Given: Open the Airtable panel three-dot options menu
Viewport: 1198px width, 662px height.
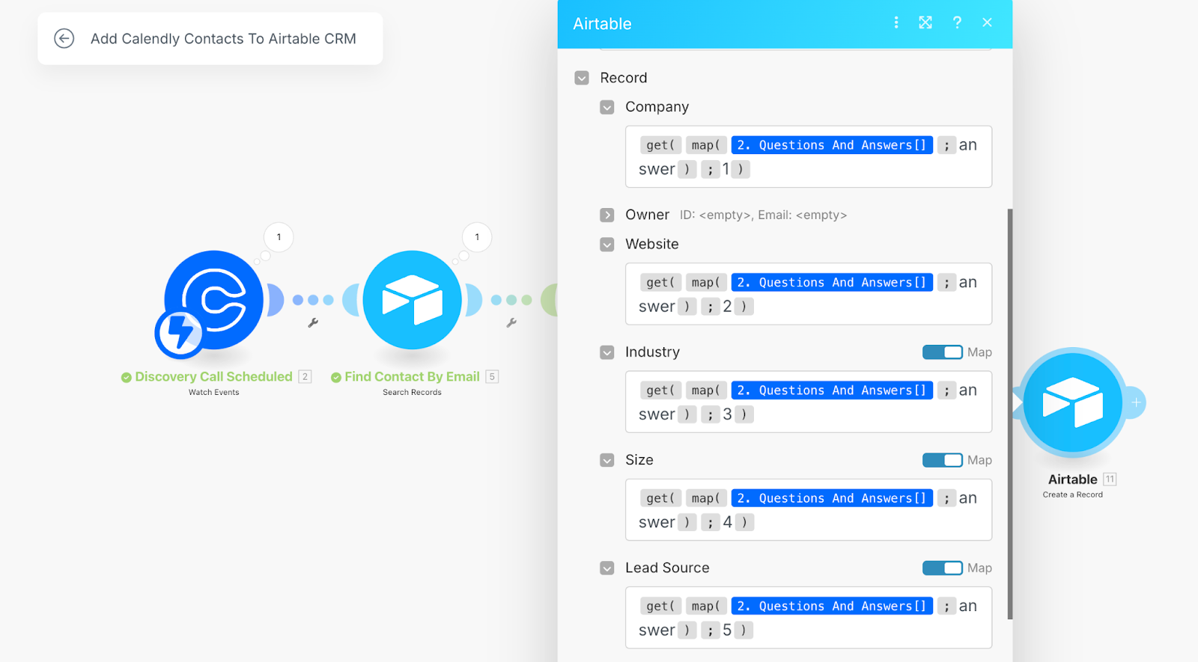Looking at the screenshot, I should pyautogui.click(x=896, y=22).
